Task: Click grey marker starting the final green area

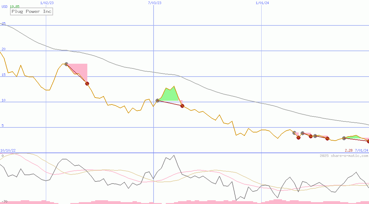Action: click(344, 138)
